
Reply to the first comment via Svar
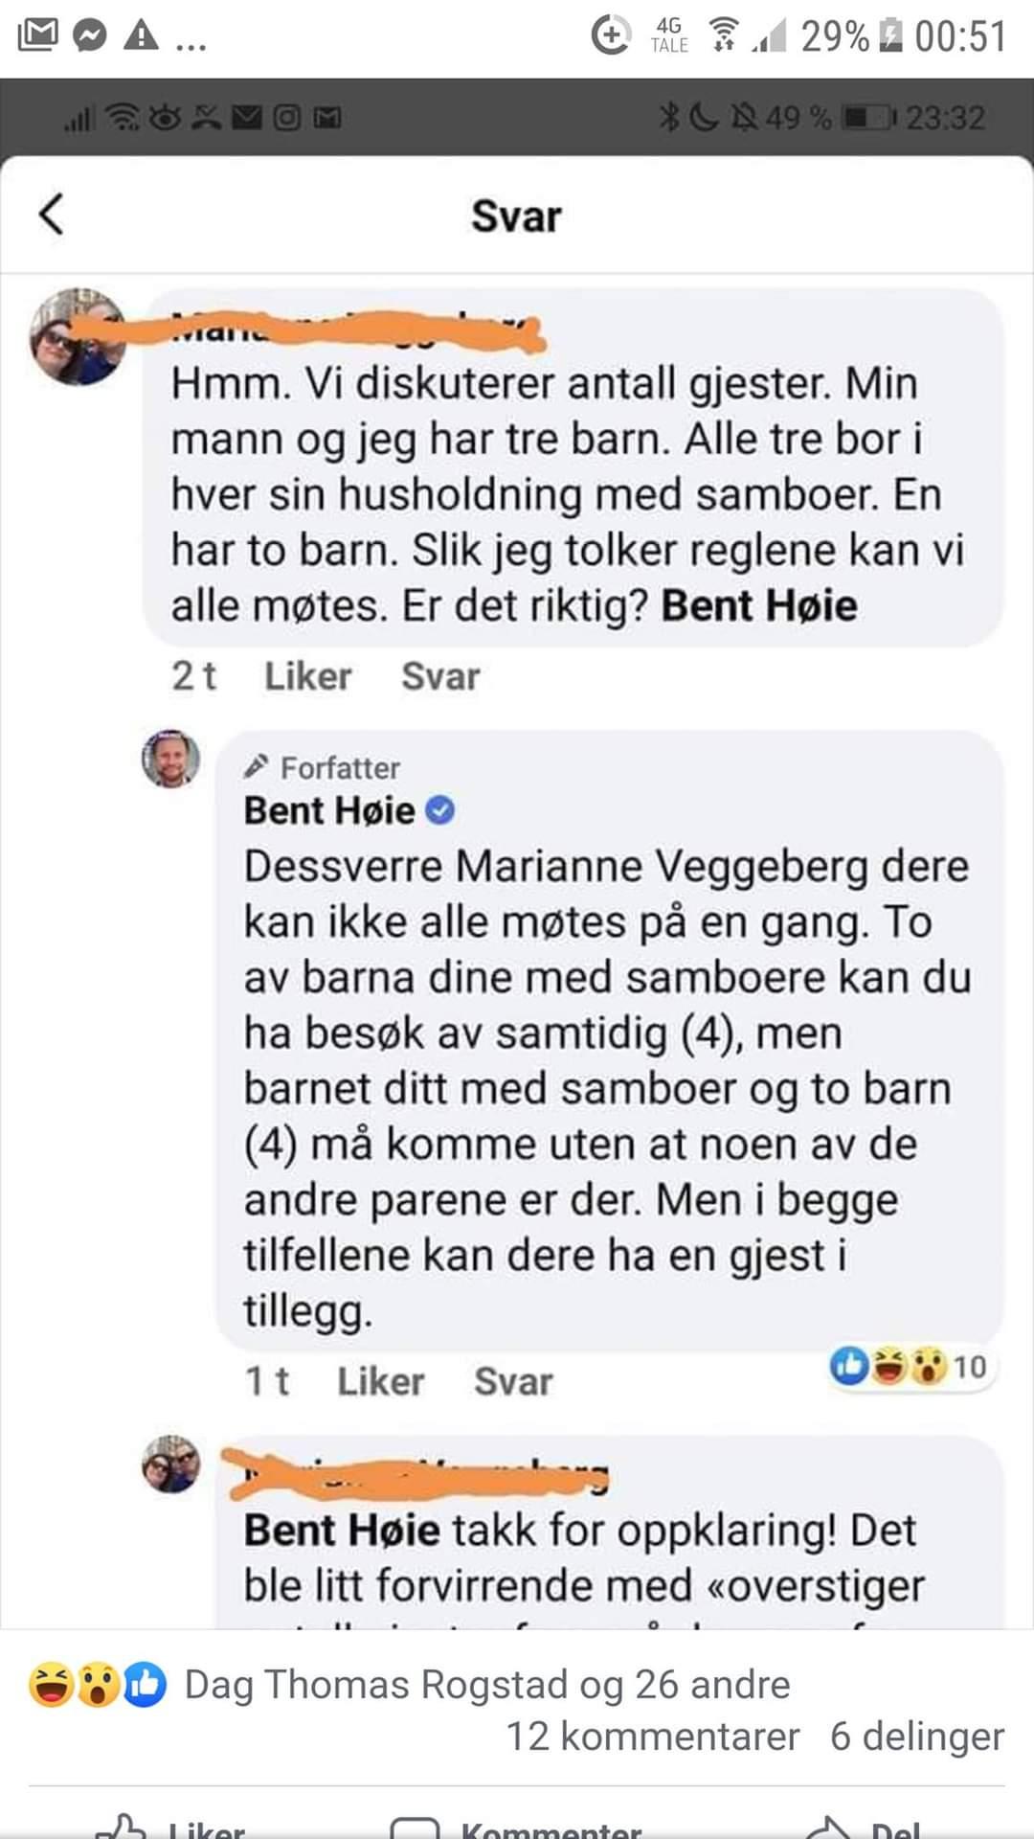pos(440,676)
